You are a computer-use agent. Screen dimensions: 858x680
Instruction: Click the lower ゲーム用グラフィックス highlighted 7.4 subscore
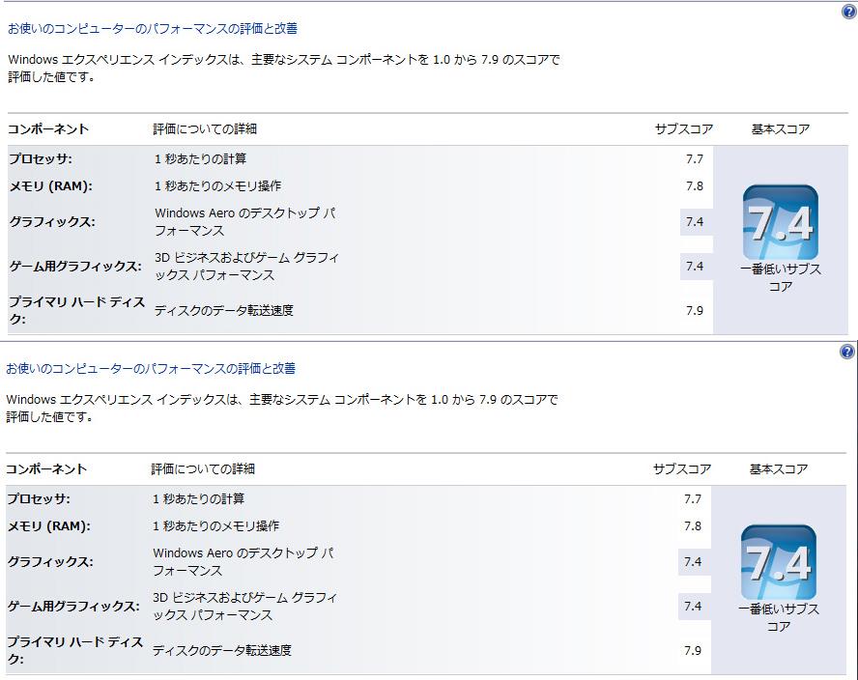click(x=694, y=607)
